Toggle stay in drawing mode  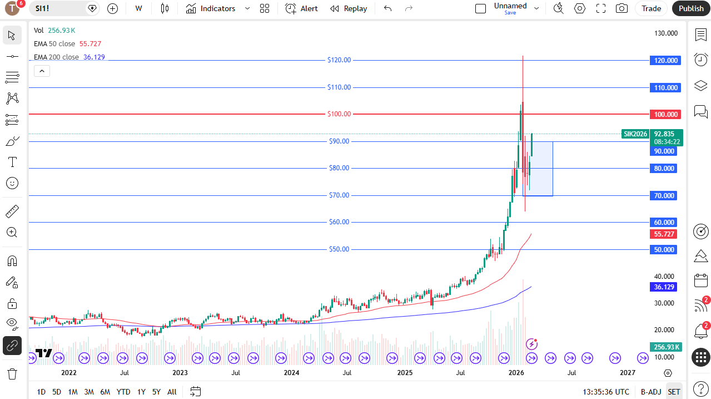pos(12,282)
